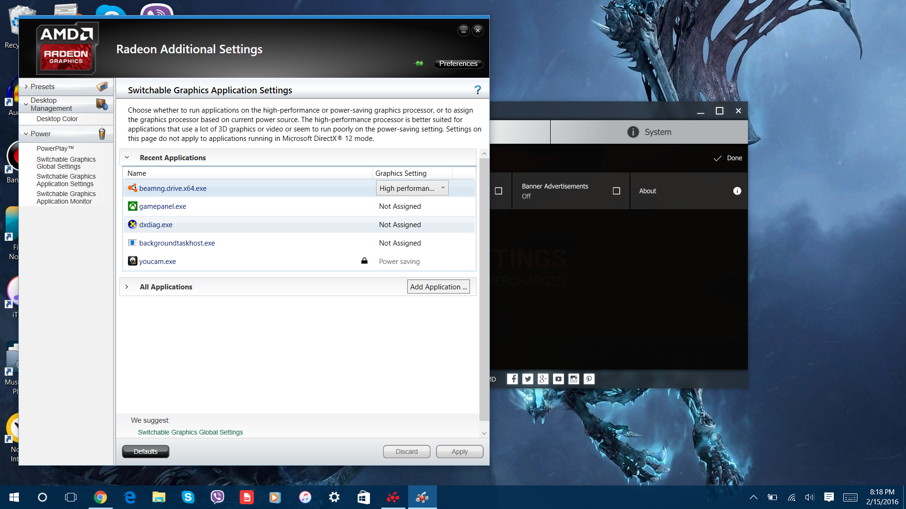906x509 pixels.
Task: Open Viber from the taskbar
Action: click(217, 497)
